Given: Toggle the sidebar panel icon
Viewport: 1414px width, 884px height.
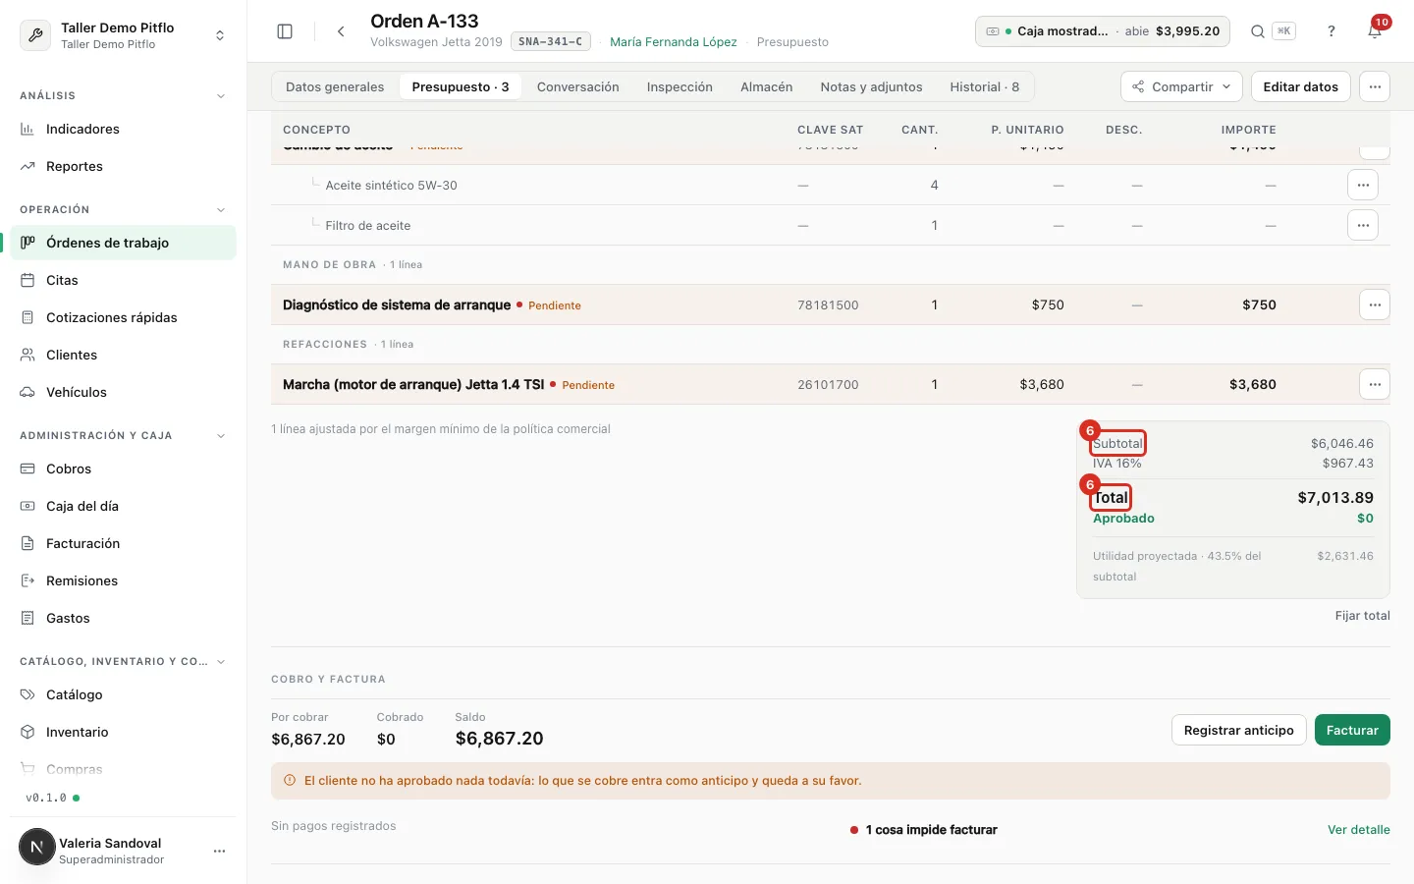Looking at the screenshot, I should click(285, 31).
